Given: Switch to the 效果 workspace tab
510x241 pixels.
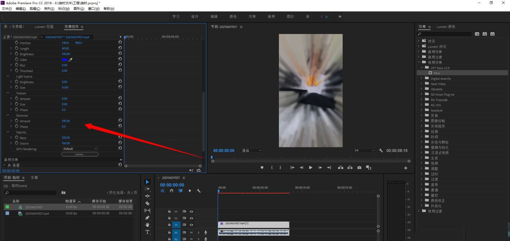Looking at the screenshot, I should 252,17.
